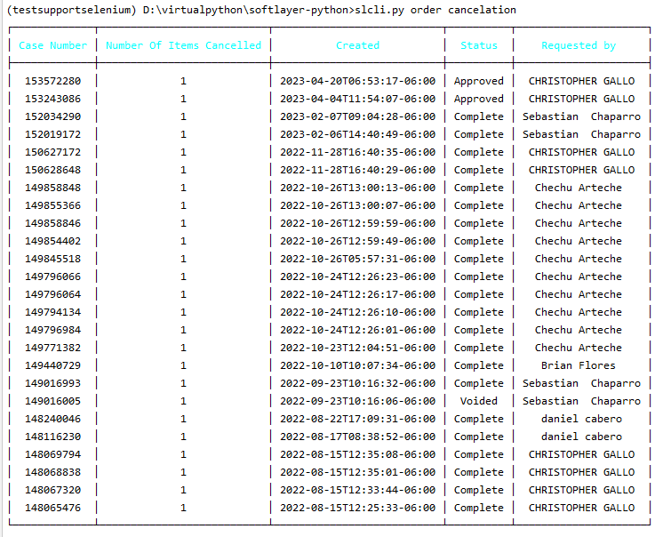
Task: Click CHRISTOPHER GALLO in row 150627172
Action: pyautogui.click(x=581, y=152)
